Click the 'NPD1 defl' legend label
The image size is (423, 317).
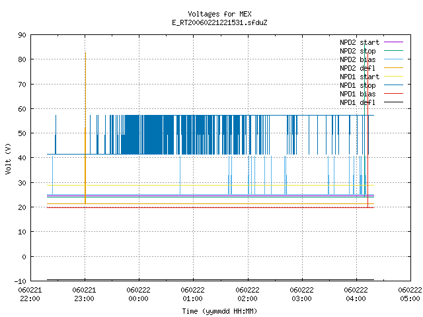pos(358,103)
